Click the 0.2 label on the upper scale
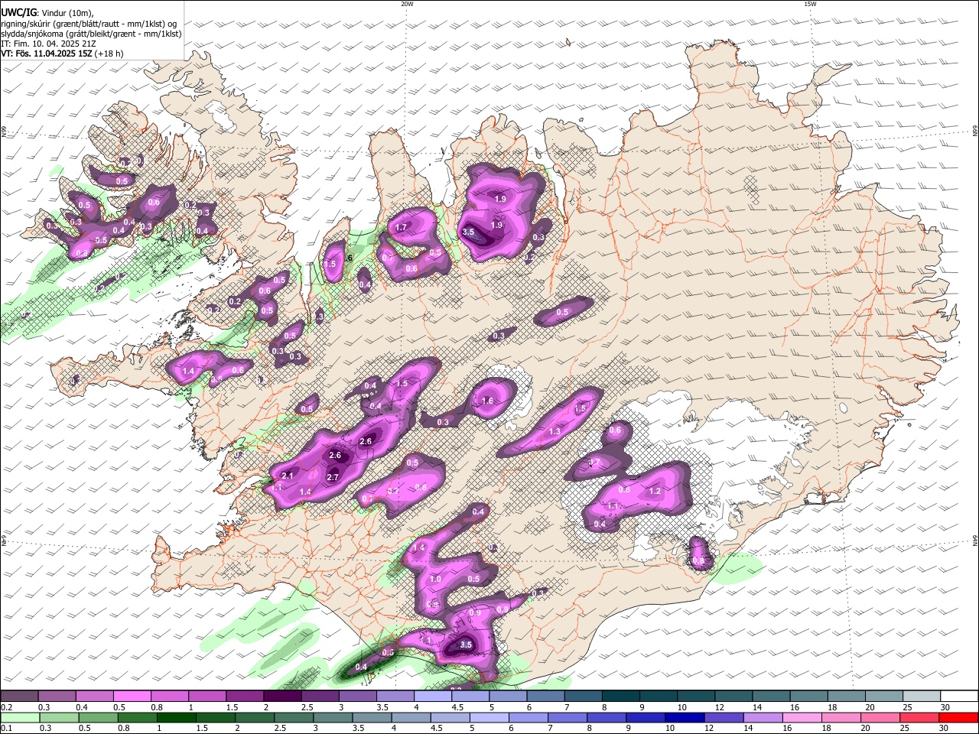Viewport: 979px width, 734px height. click(x=6, y=707)
